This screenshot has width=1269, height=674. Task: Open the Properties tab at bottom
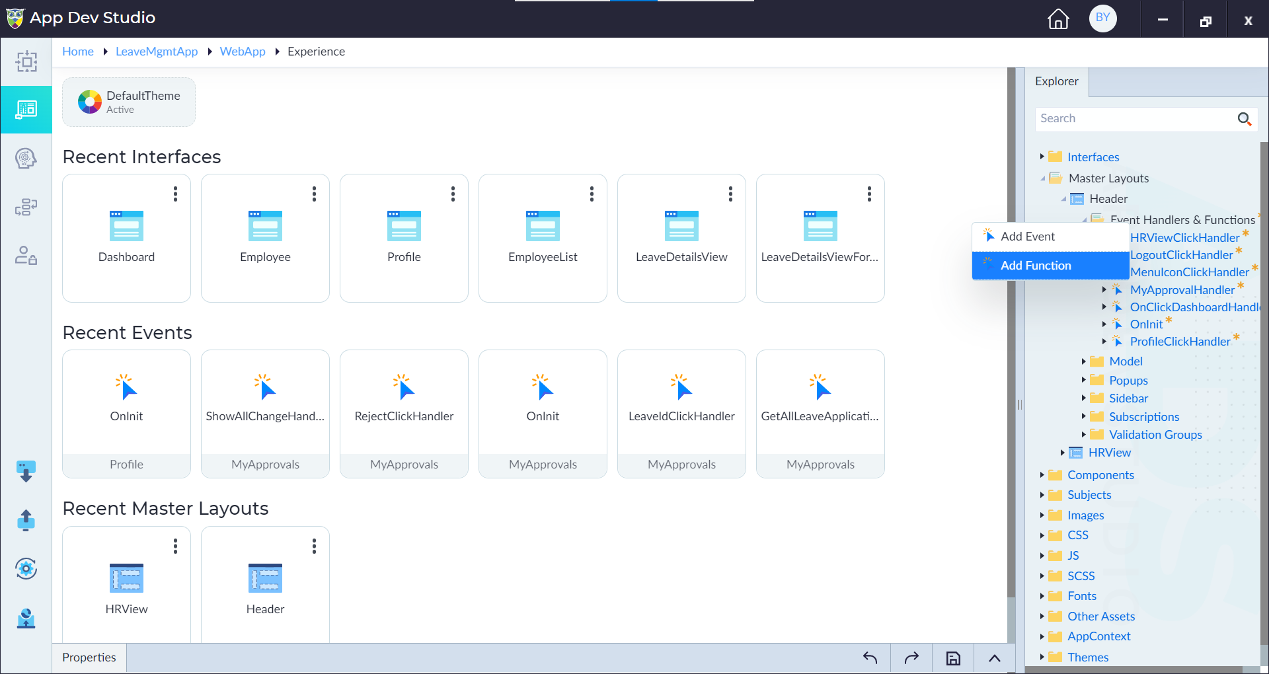coord(89,657)
